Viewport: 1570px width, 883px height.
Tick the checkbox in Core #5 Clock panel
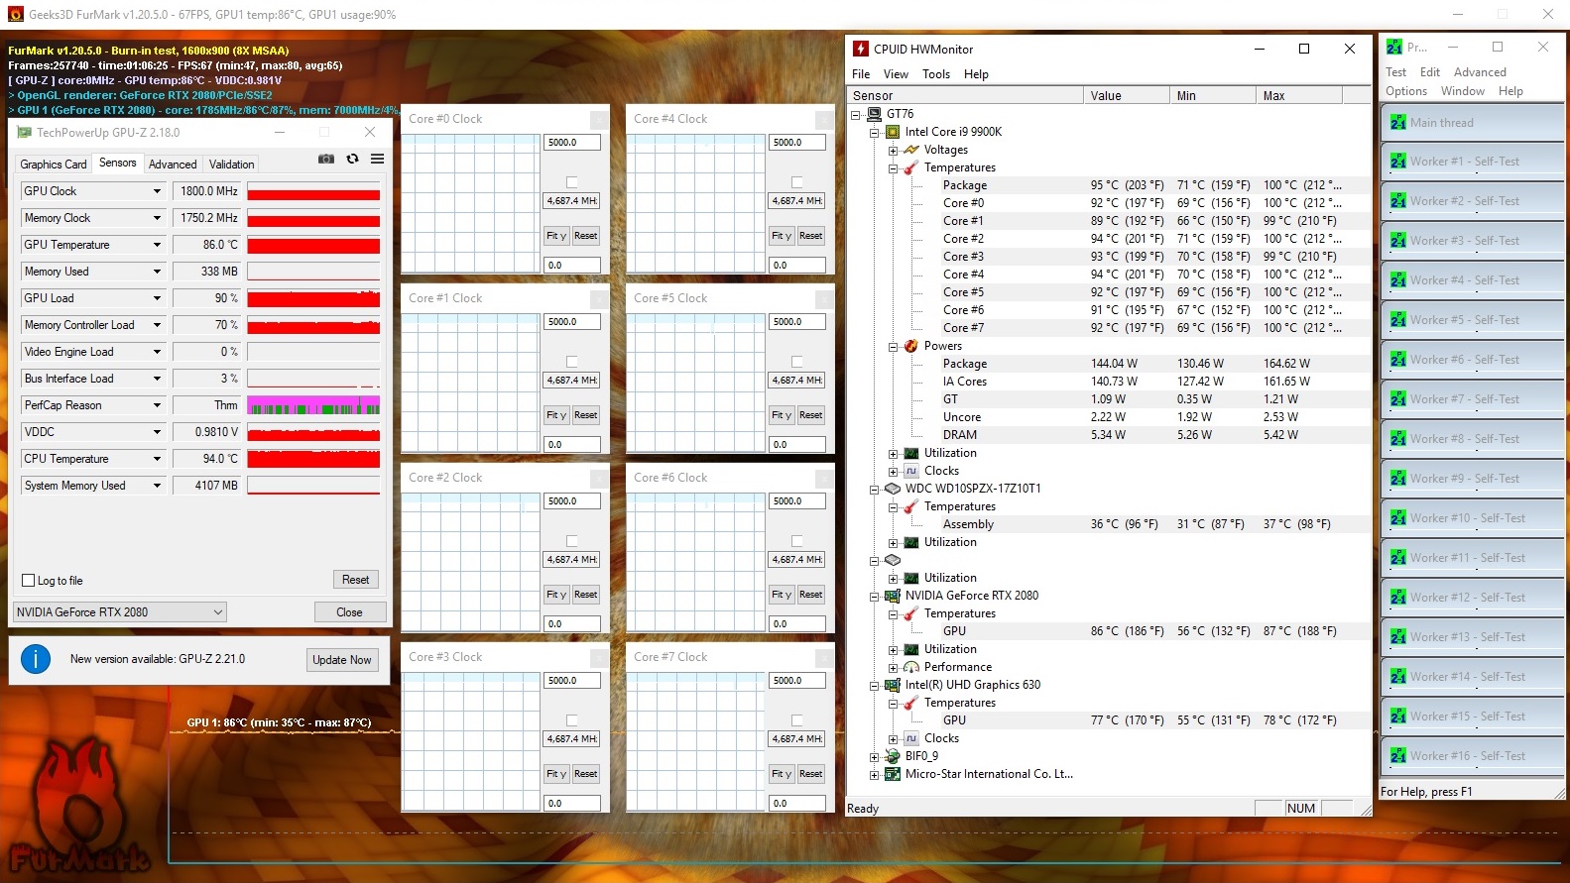[797, 362]
